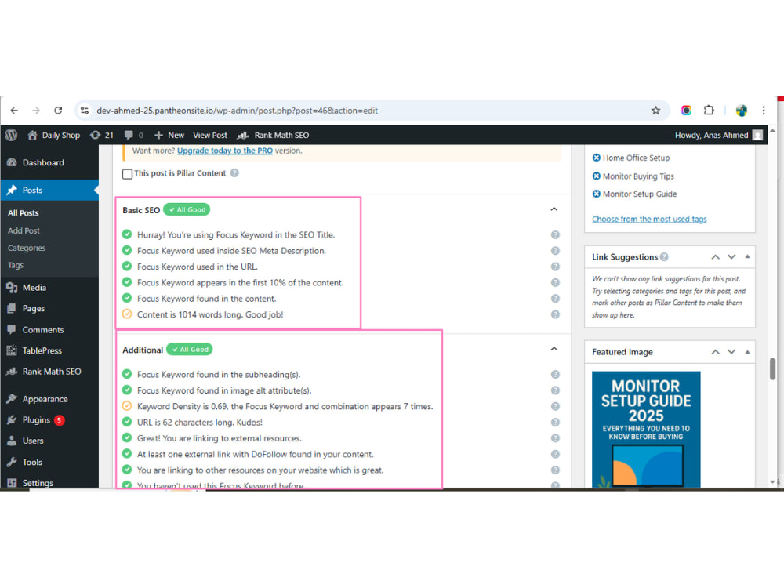Go to Dashboard in sidebar
784x588 pixels.
point(49,162)
